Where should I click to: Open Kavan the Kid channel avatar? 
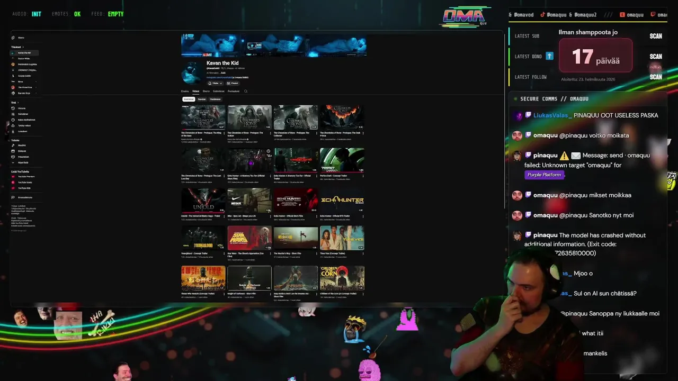[191, 73]
